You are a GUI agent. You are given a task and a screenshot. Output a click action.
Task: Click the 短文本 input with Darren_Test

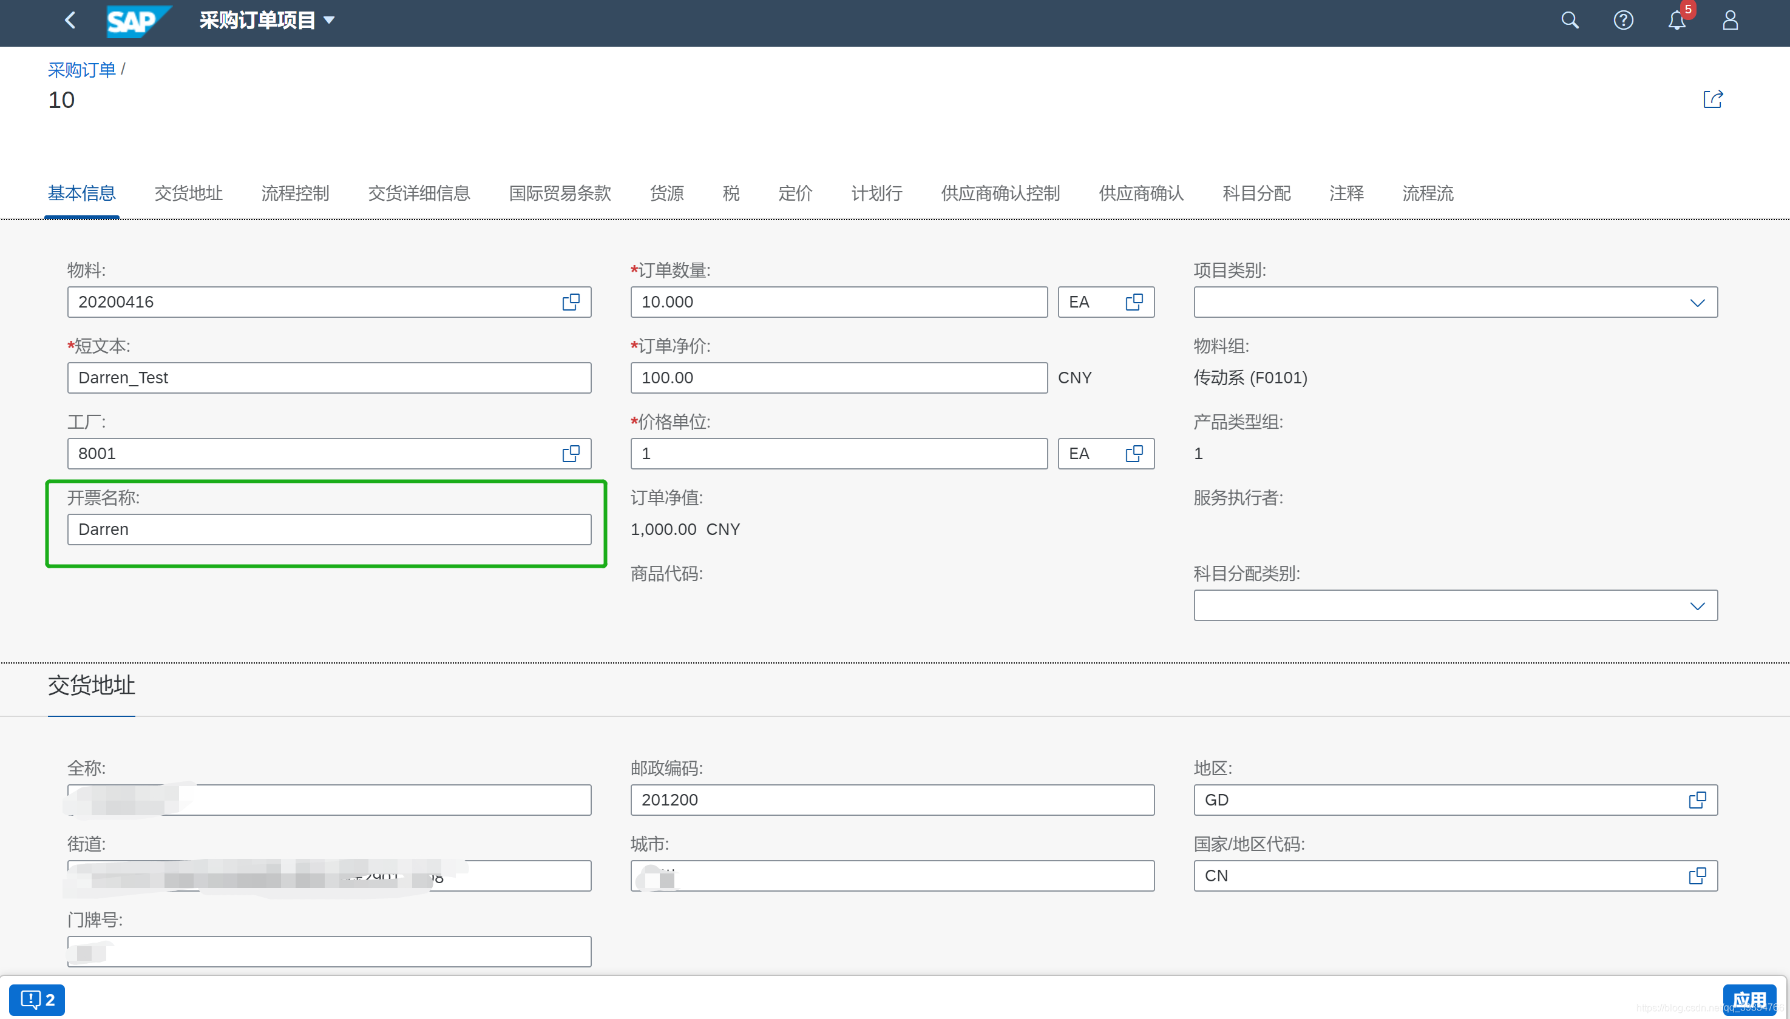coord(329,378)
